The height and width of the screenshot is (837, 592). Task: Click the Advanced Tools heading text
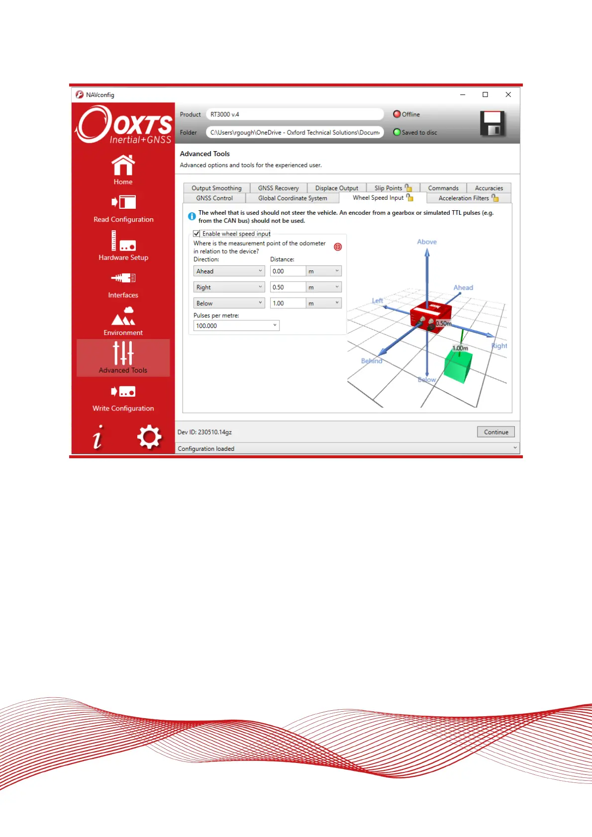point(205,154)
